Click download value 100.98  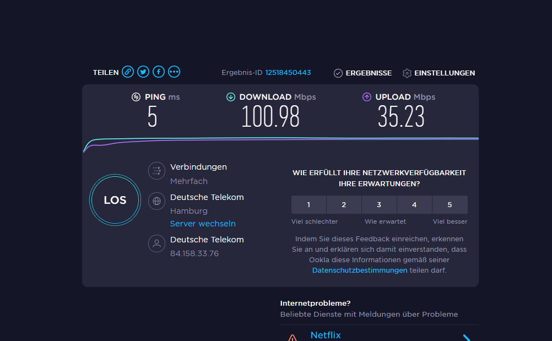[x=270, y=117]
